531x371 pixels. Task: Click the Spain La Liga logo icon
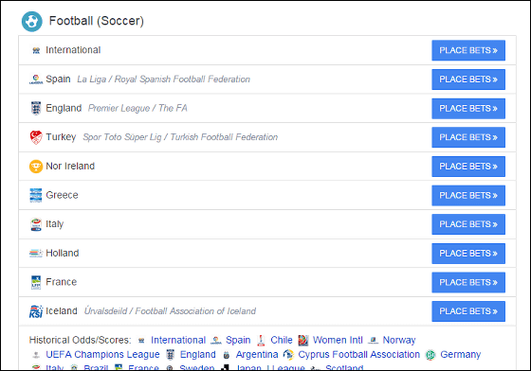click(x=36, y=79)
